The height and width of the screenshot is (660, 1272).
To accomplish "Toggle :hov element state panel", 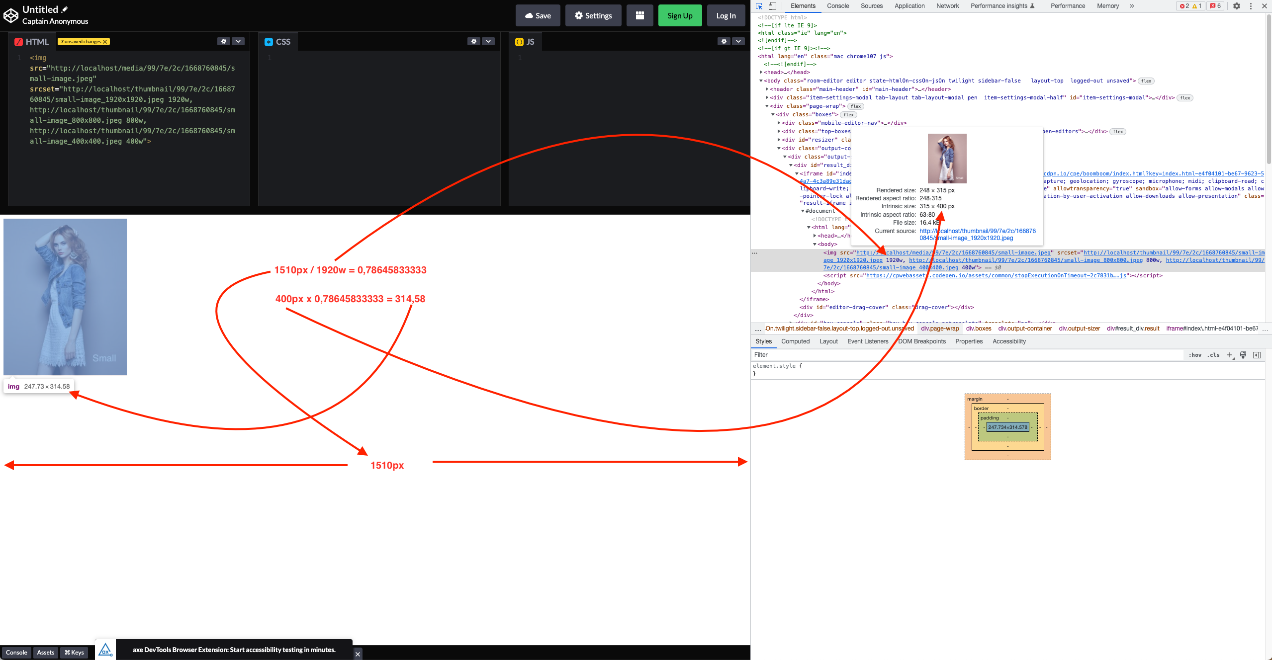I will pos(1195,355).
